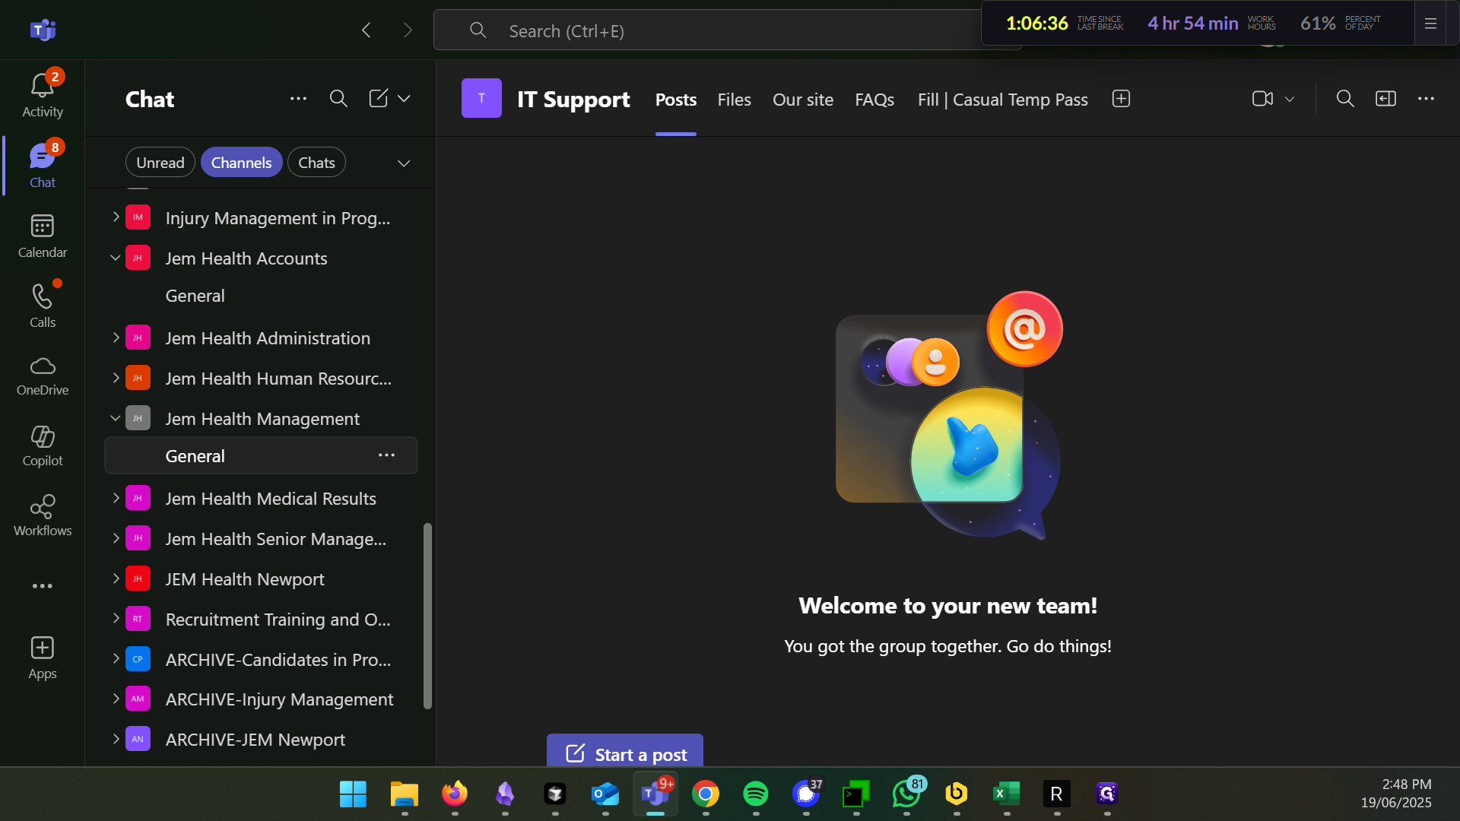This screenshot has height=821, width=1460.
Task: Open Outlook from the taskbar
Action: (x=605, y=794)
